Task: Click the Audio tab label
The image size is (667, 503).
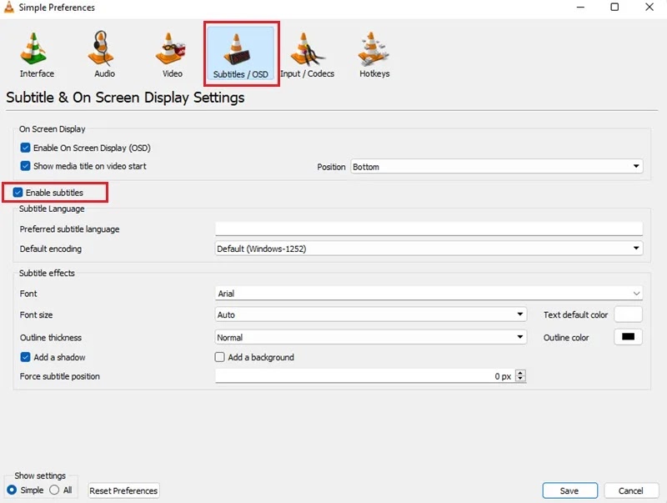Action: [x=105, y=73]
